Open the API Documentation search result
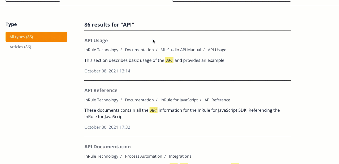339x164 pixels. (x=107, y=146)
